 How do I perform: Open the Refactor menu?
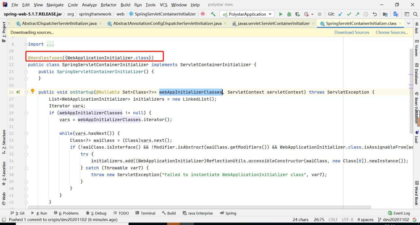[x=109, y=5]
